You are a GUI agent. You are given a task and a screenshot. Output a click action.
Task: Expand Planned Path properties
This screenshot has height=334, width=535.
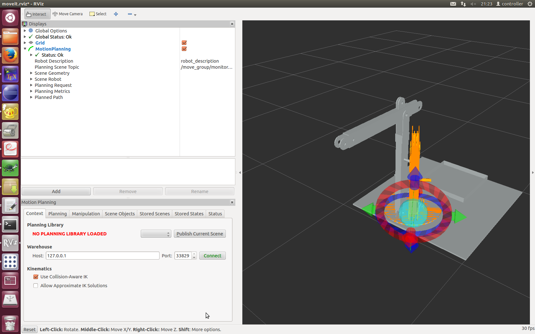(x=31, y=97)
